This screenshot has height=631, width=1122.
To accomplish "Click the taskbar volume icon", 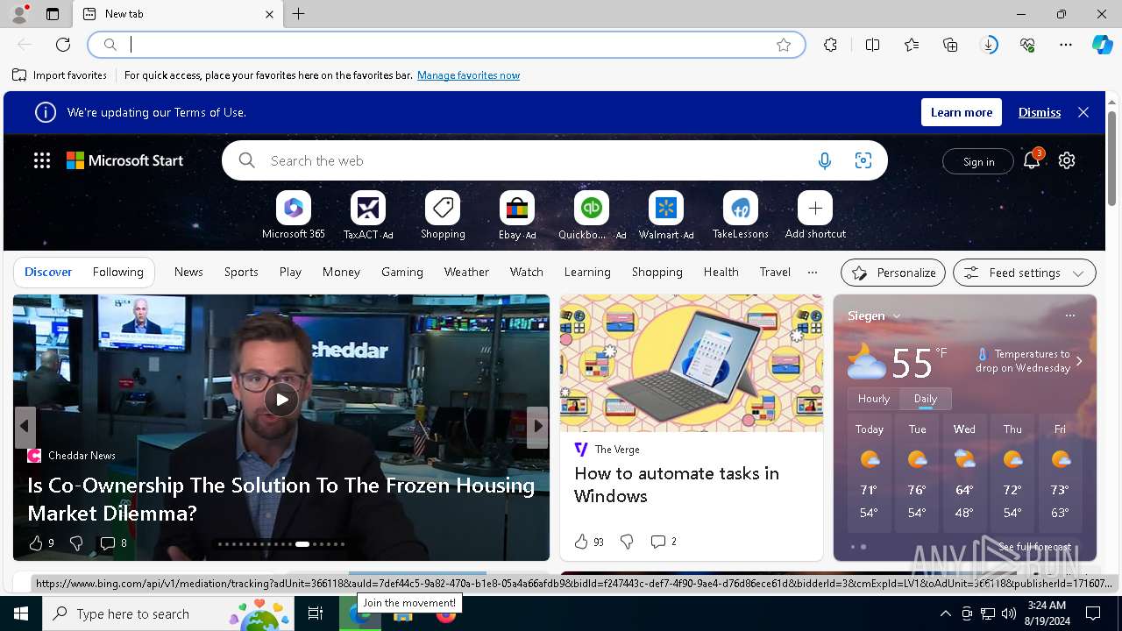I will pos(1008,613).
